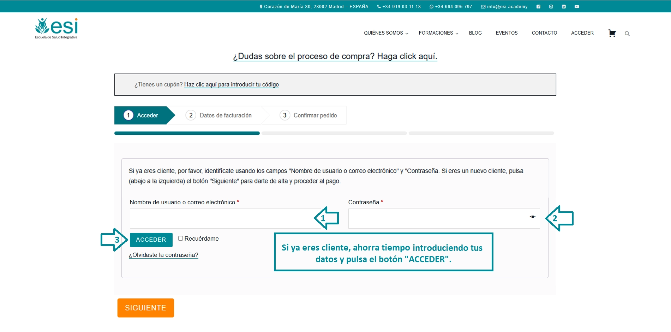Open the LinkedIn icon in top bar
The height and width of the screenshot is (332, 671).
tap(564, 7)
